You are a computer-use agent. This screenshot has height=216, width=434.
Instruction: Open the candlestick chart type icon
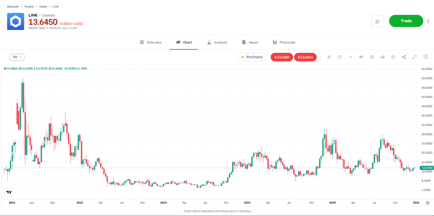click(x=361, y=57)
